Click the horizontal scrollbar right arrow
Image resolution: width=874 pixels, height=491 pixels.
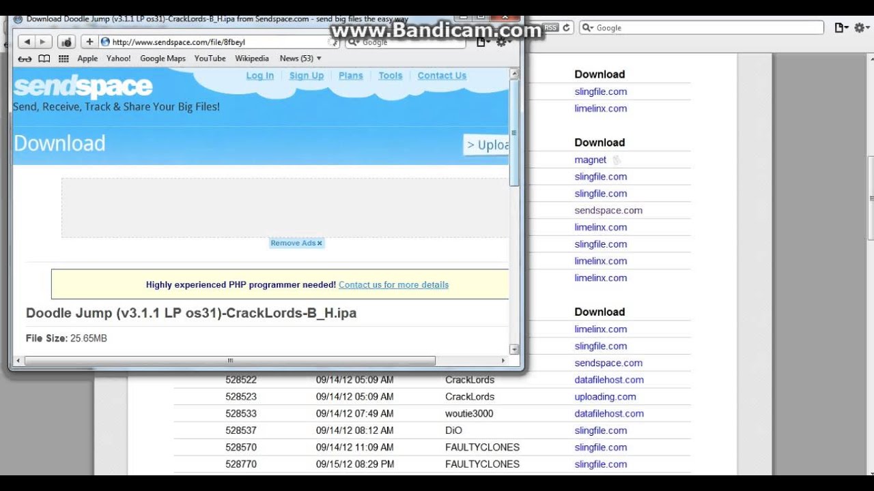coord(504,361)
